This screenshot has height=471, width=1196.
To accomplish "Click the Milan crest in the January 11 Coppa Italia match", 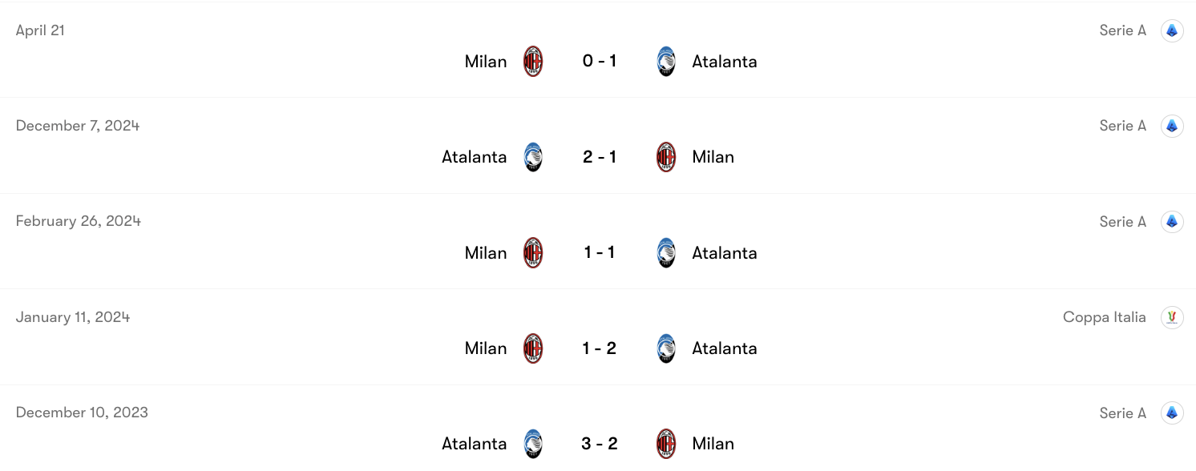I will [x=533, y=348].
